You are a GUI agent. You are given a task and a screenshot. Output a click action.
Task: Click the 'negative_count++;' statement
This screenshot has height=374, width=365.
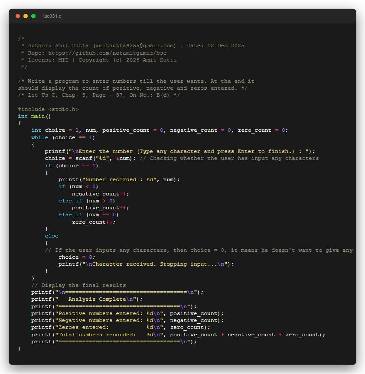point(101,194)
